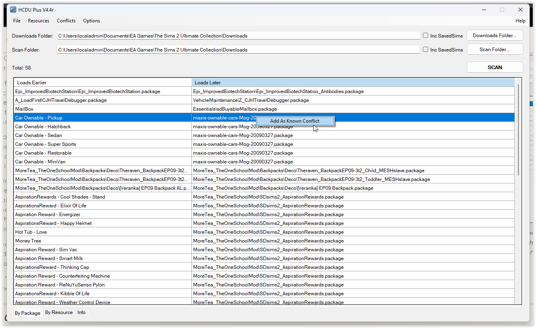The height and width of the screenshot is (328, 536).
Task: Start a SCAN of the downloads
Action: tap(494, 67)
